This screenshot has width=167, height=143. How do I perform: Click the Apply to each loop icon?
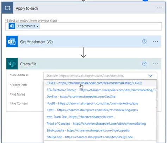tap(7, 8)
